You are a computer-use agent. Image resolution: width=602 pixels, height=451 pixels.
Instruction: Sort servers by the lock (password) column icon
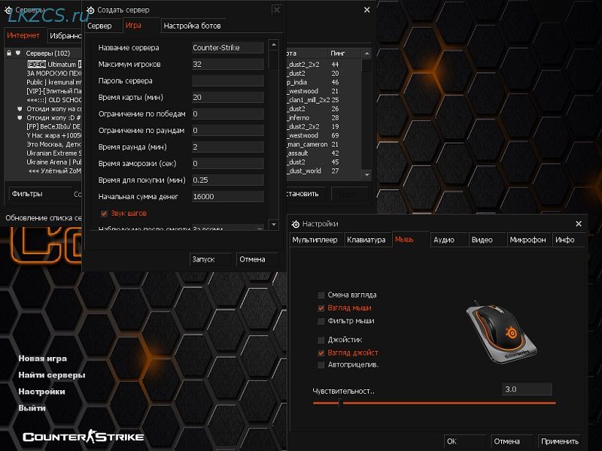9,53
